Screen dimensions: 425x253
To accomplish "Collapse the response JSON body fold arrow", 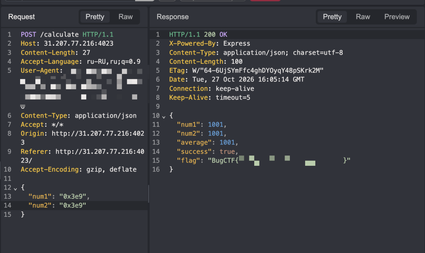I will tap(164, 117).
